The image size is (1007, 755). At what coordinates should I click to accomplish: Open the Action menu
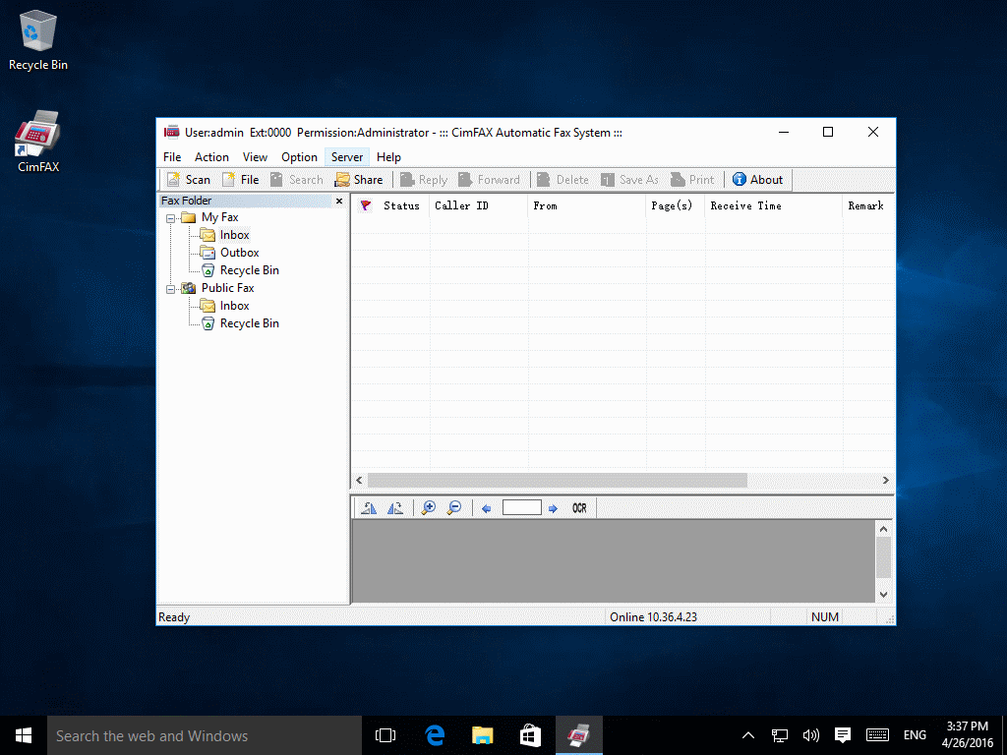pos(212,157)
